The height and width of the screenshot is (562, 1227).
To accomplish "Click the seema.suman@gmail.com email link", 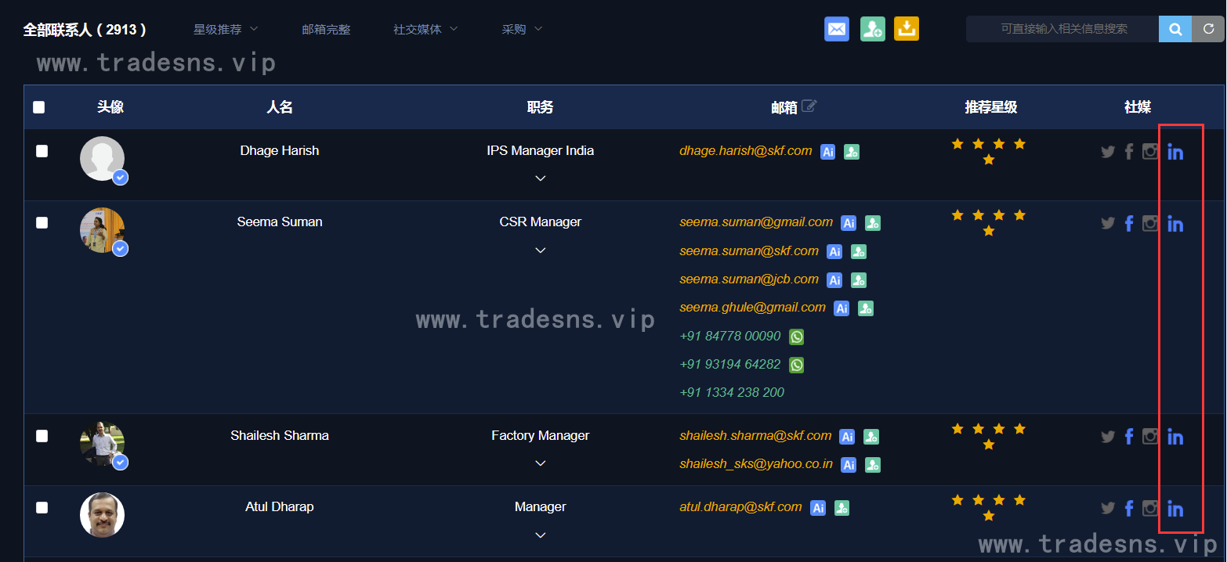I will pos(755,222).
